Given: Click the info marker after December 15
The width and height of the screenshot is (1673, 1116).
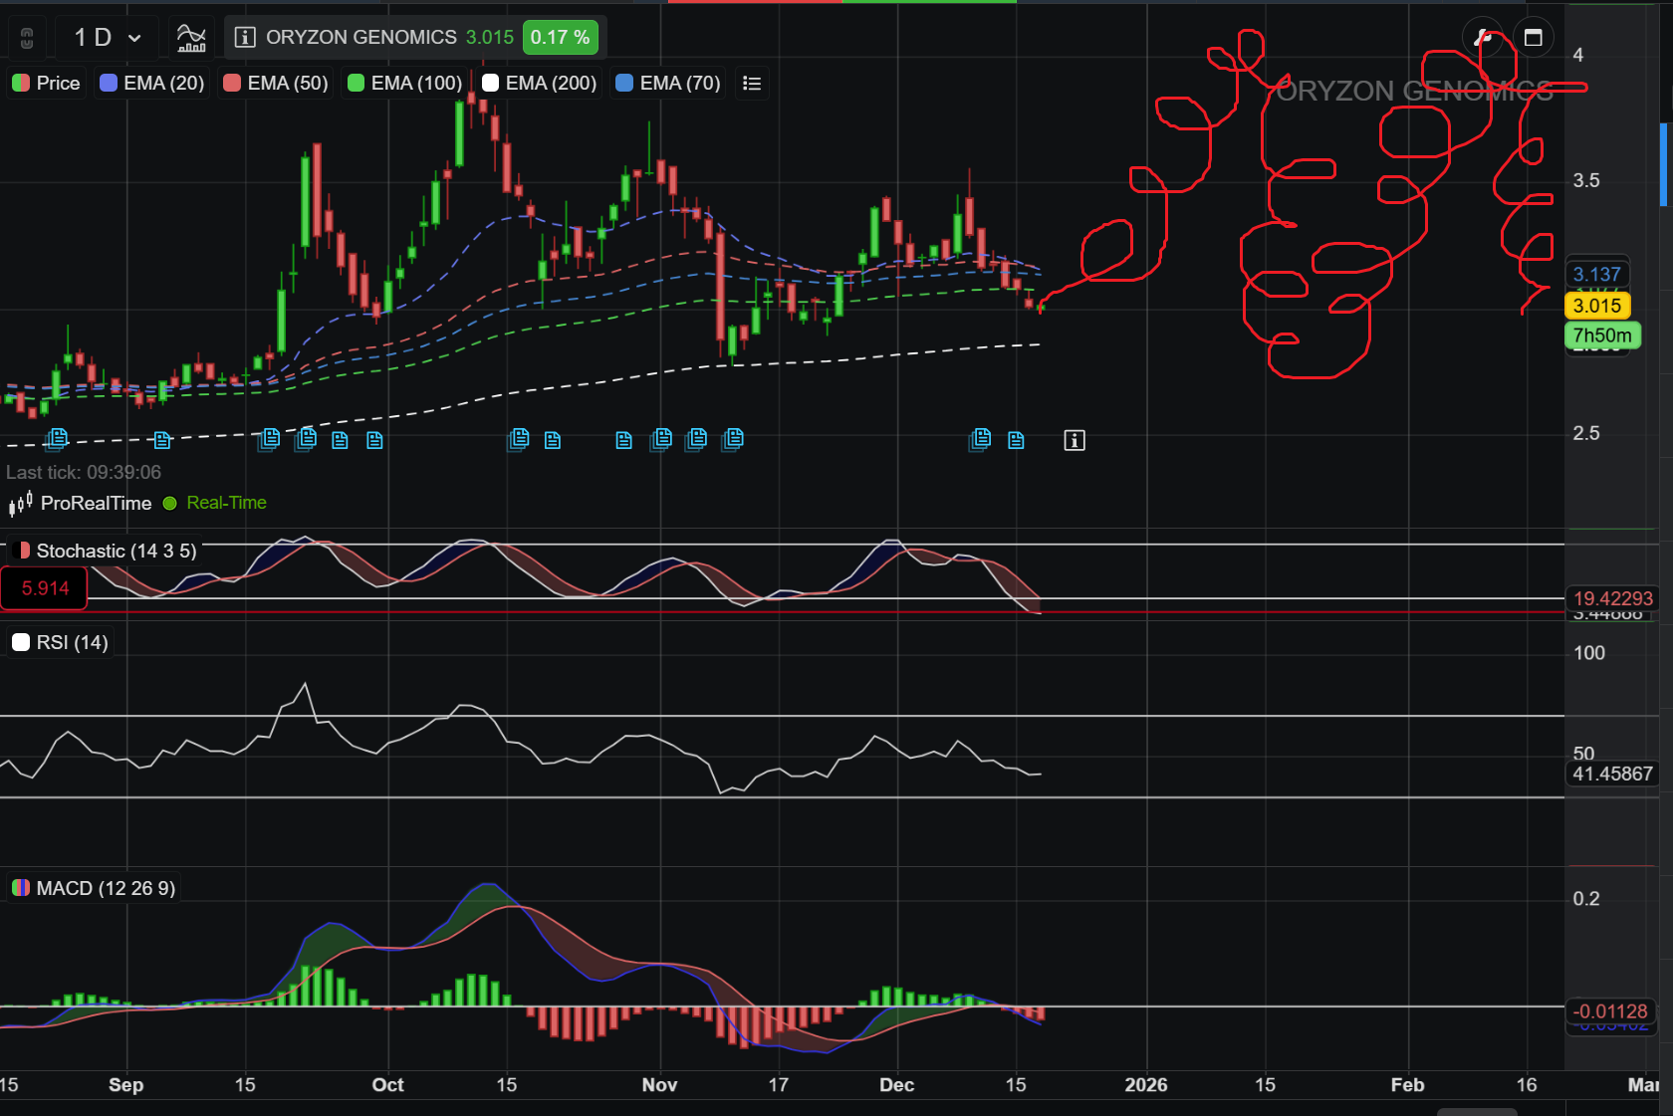Looking at the screenshot, I should pyautogui.click(x=1074, y=440).
